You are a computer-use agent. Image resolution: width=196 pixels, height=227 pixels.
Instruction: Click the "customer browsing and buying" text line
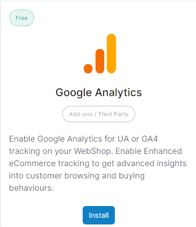tap(77, 176)
